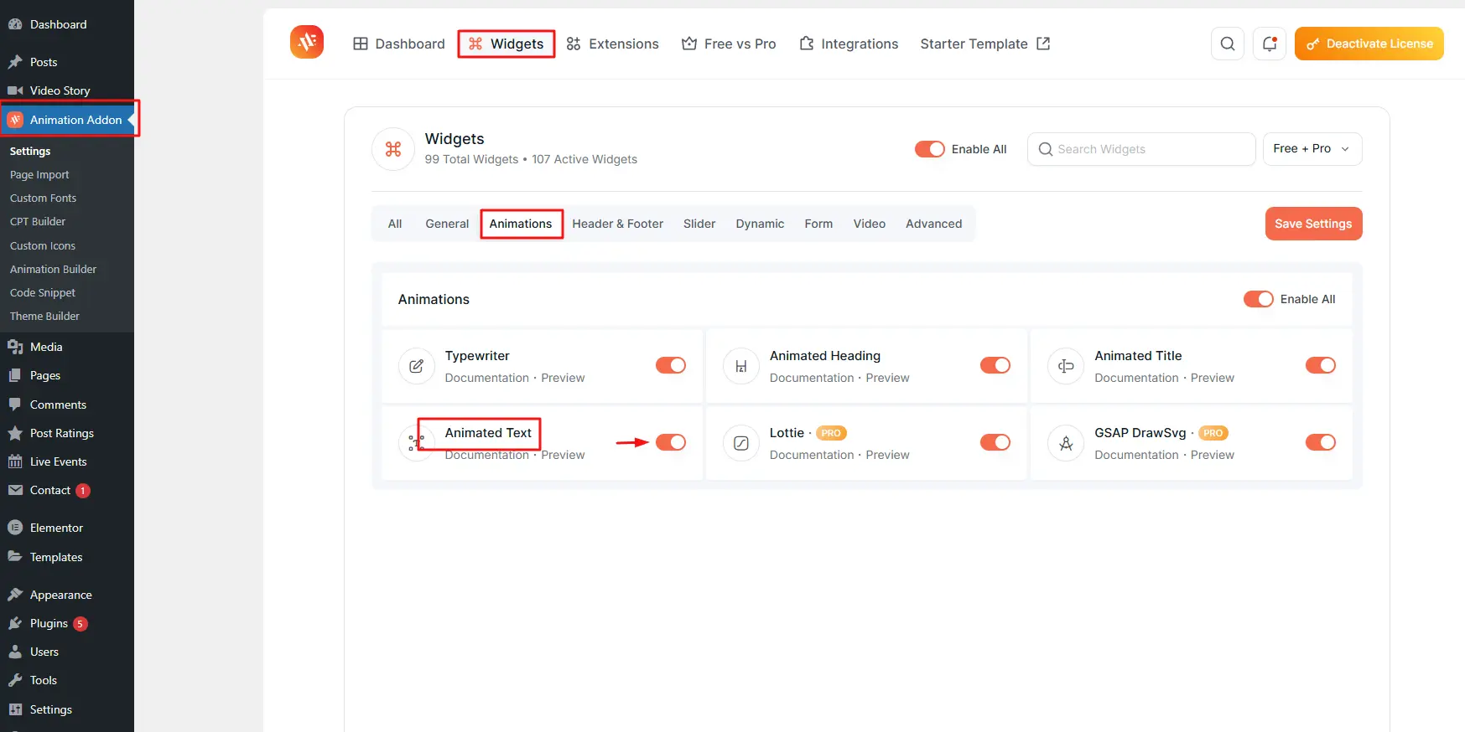Screen dimensions: 1465x732
Task: Turn off Enable All in Animations section
Action: [1258, 299]
